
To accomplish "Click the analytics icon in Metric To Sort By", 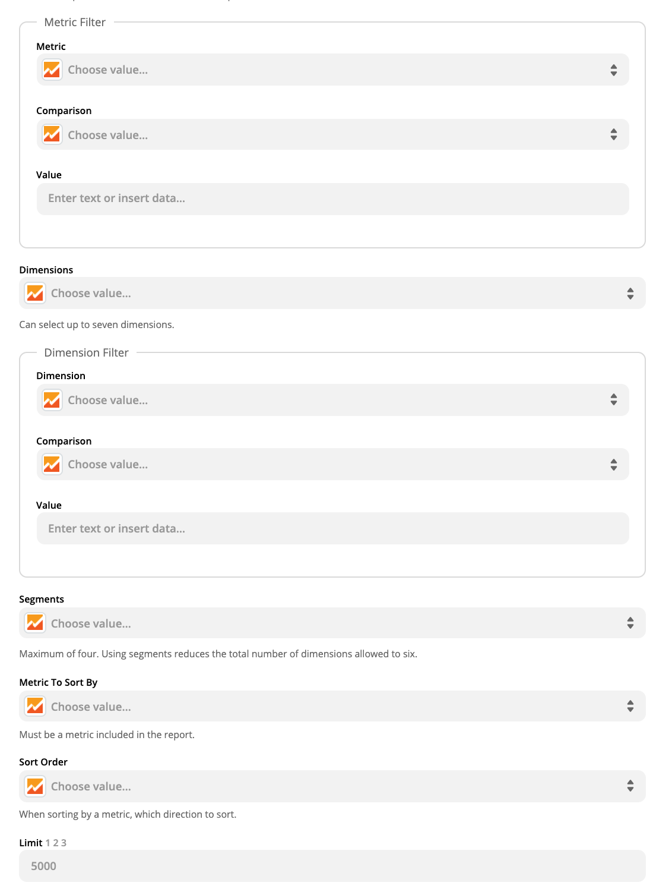I will click(35, 706).
